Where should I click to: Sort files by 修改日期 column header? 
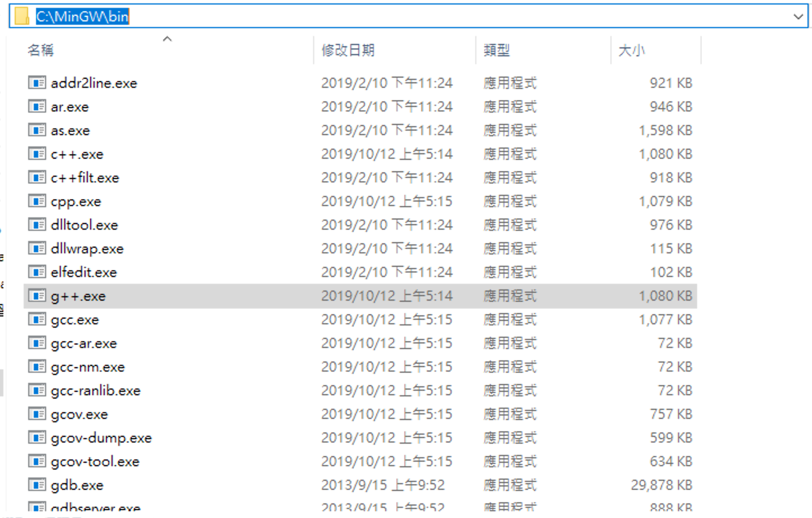tap(348, 51)
